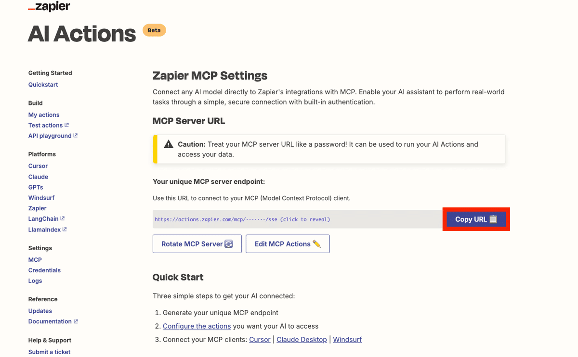578x357 pixels.
Task: Open Claude Desktop link in step three
Action: 302,339
